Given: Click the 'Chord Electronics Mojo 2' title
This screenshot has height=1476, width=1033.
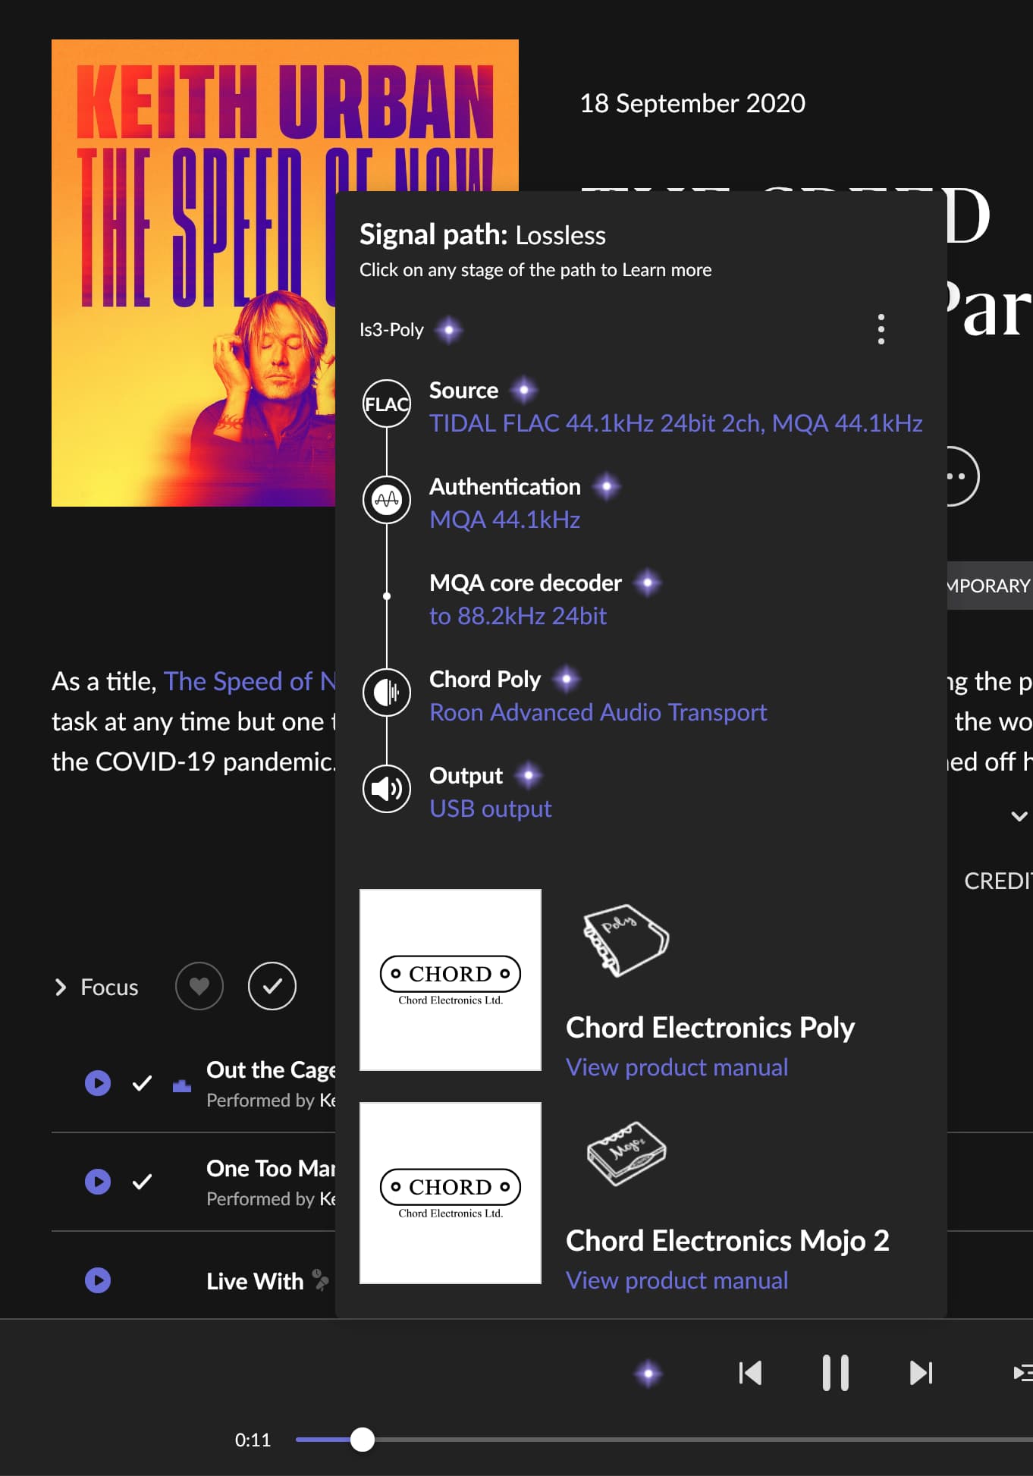Looking at the screenshot, I should 727,1241.
